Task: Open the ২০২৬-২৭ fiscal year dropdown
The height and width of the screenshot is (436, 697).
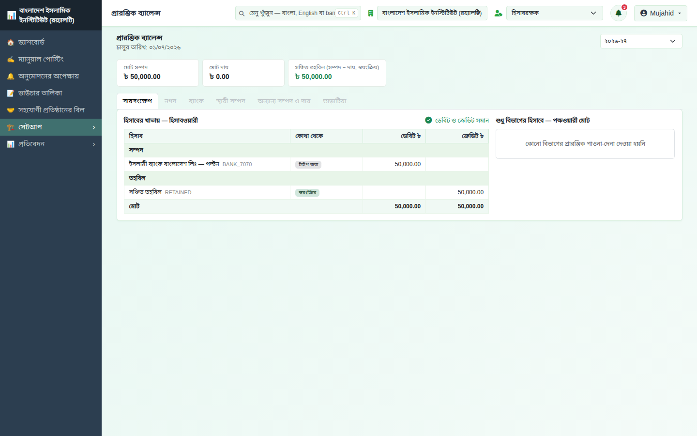Action: tap(641, 41)
